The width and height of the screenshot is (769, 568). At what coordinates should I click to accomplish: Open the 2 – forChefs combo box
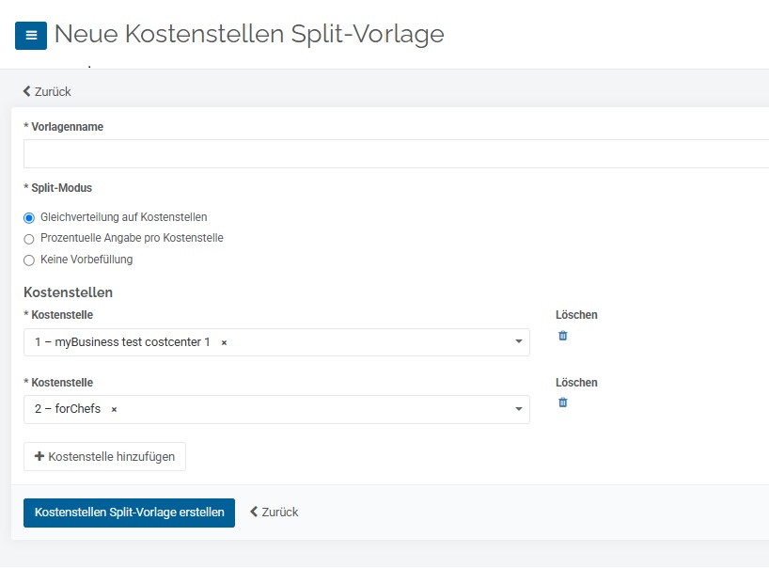pos(276,410)
